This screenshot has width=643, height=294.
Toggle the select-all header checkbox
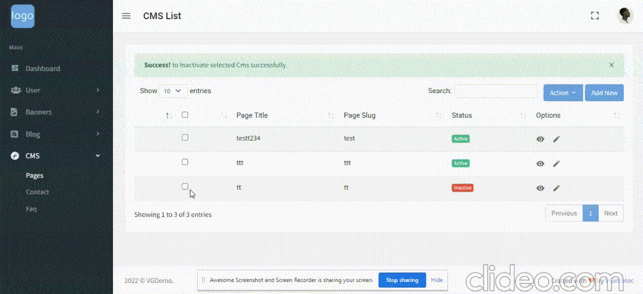click(x=185, y=115)
